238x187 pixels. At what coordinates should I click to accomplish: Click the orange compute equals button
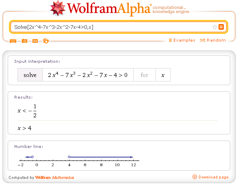click(221, 27)
